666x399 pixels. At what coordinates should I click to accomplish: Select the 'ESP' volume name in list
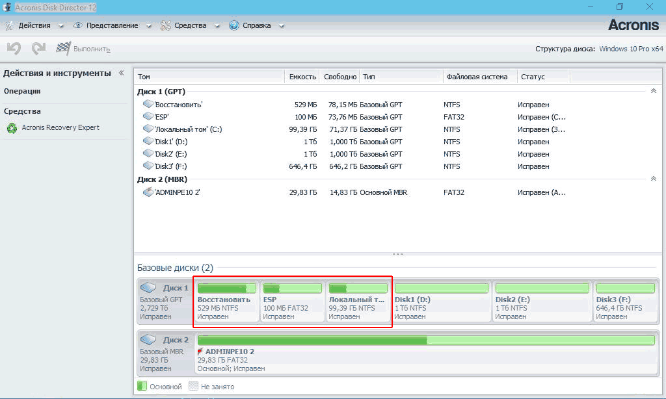(x=161, y=117)
